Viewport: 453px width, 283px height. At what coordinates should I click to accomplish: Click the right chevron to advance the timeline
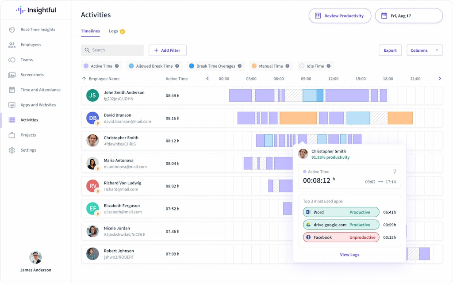click(x=440, y=78)
